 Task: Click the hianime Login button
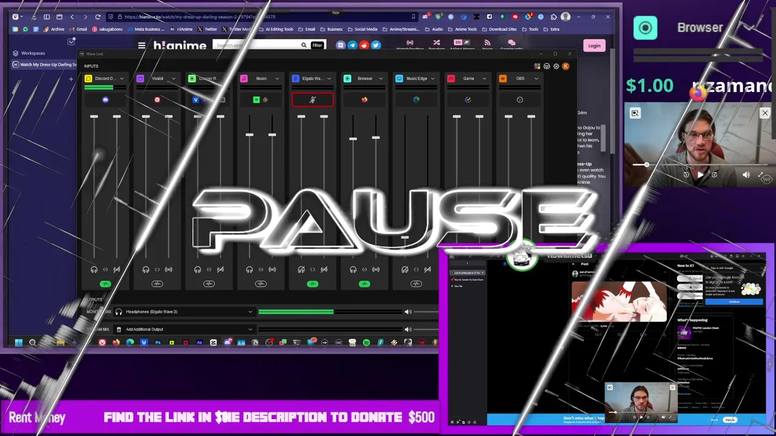click(594, 45)
